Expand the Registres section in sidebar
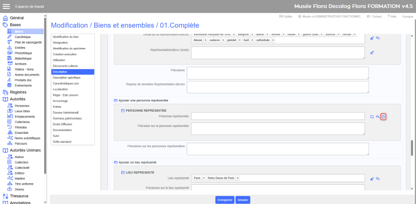Image resolution: width=416 pixels, height=204 pixels. tap(18, 92)
